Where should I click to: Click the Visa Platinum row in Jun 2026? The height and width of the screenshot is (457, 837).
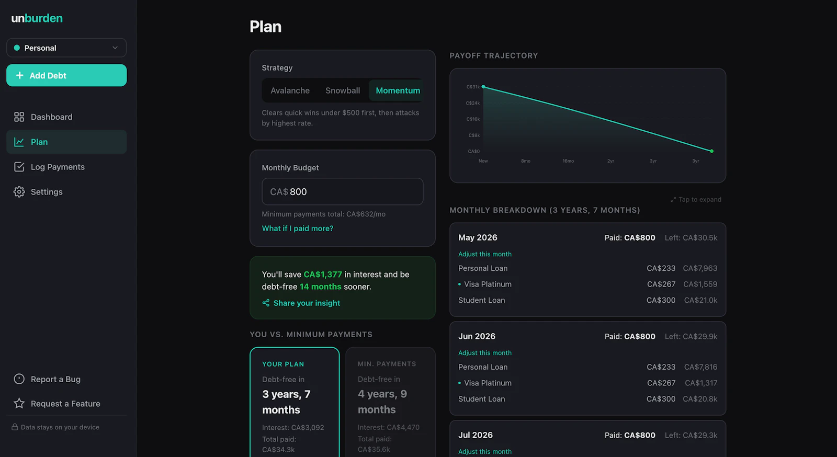[x=588, y=383]
